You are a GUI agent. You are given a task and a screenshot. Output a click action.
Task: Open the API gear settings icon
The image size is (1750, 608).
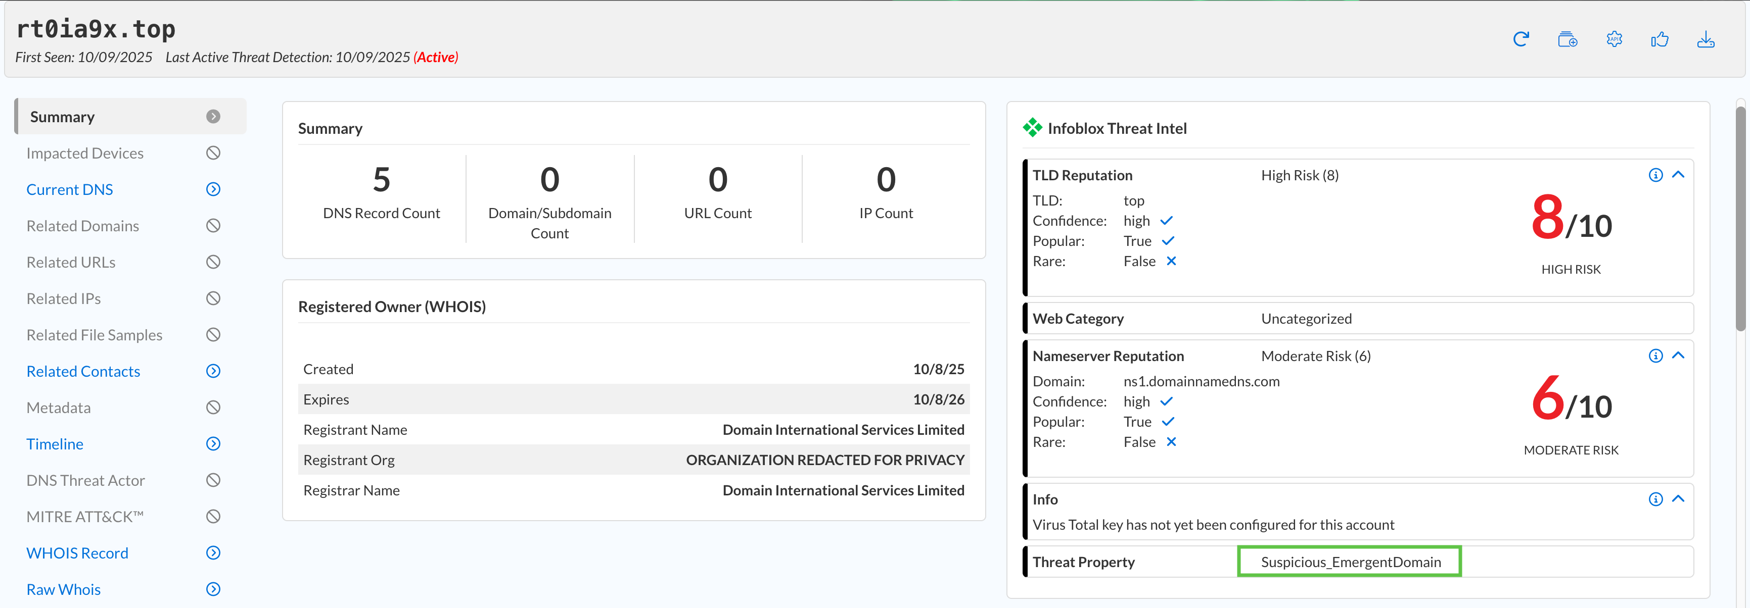pyautogui.click(x=1614, y=39)
